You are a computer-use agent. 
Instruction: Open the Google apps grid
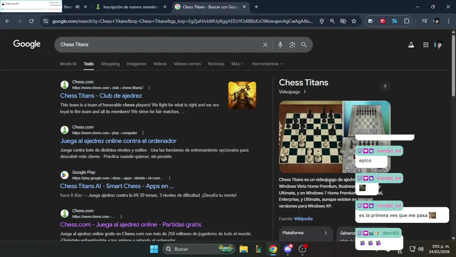click(x=426, y=45)
